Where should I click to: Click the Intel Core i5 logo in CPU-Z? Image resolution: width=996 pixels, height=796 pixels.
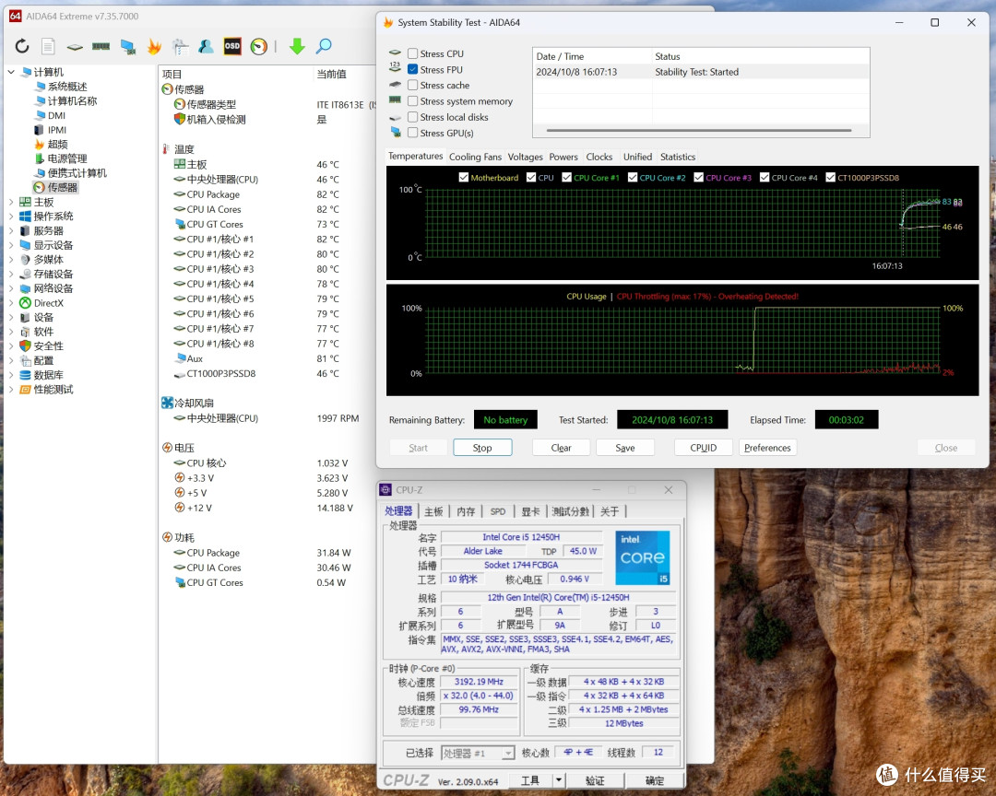(642, 557)
